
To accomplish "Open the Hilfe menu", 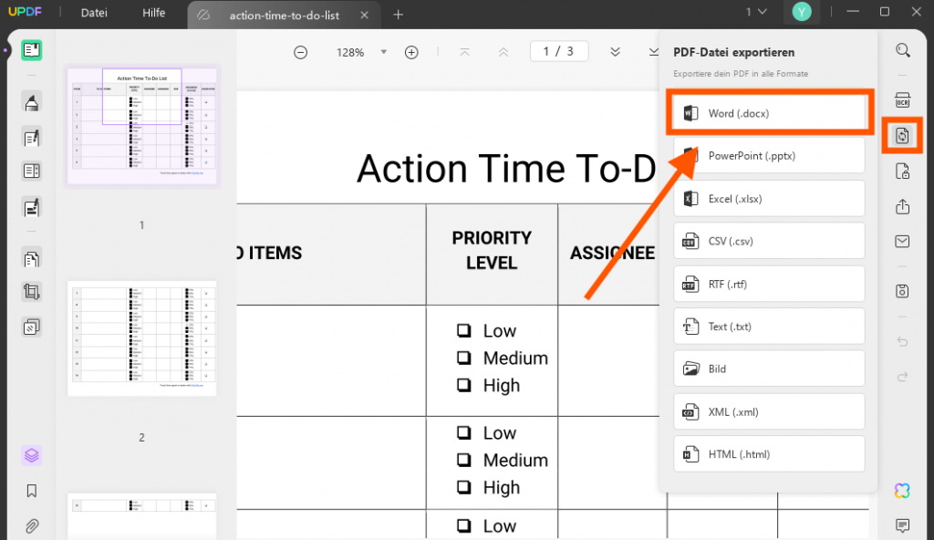I will tap(153, 13).
